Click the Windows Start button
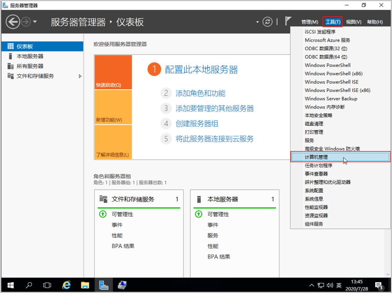The image size is (392, 293). 10,285
